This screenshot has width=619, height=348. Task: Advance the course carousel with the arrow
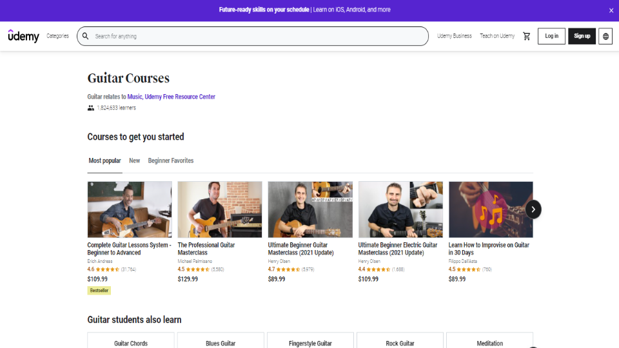pos(533,209)
